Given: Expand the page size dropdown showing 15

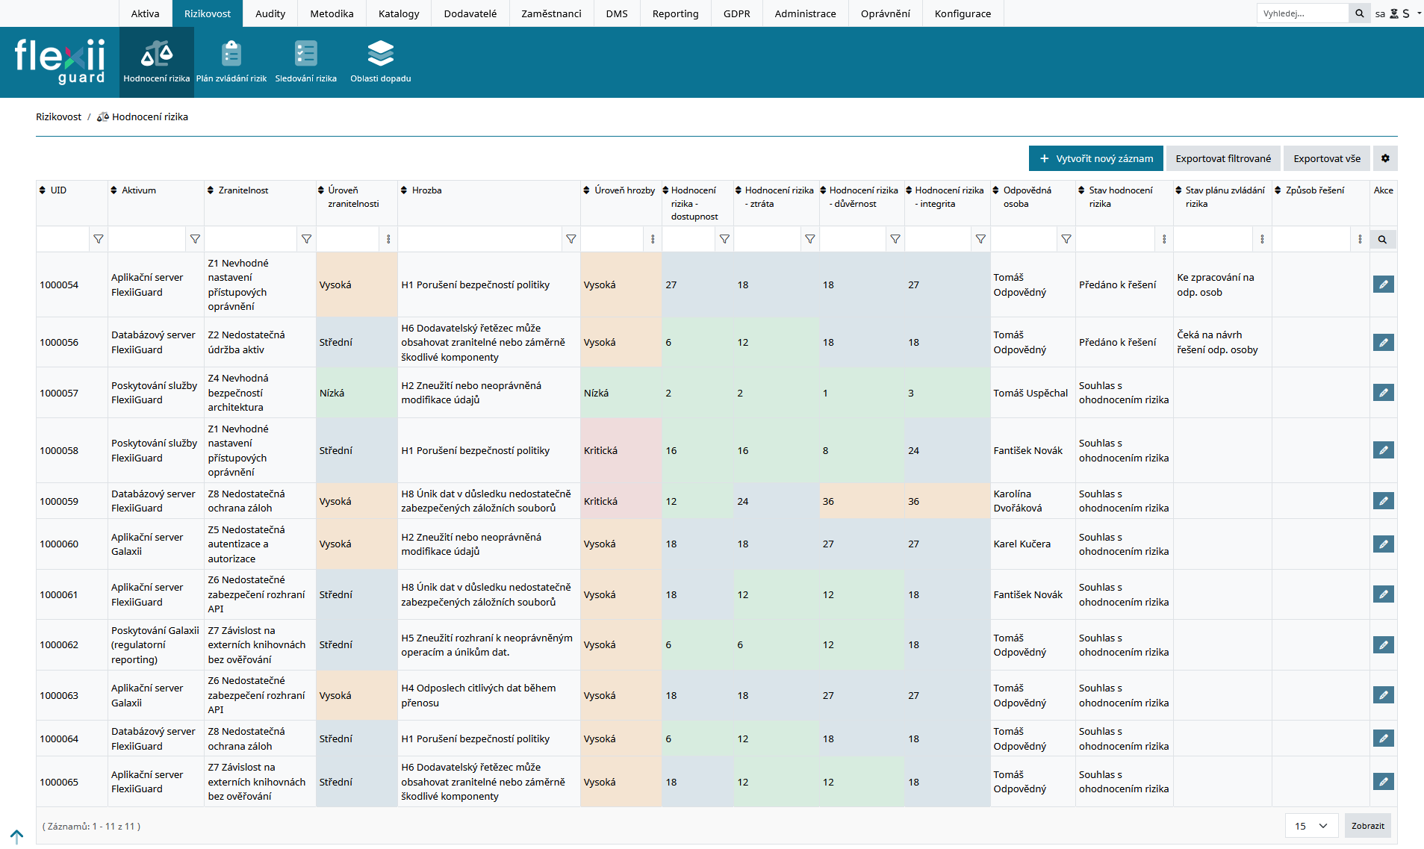Looking at the screenshot, I should point(1311,826).
